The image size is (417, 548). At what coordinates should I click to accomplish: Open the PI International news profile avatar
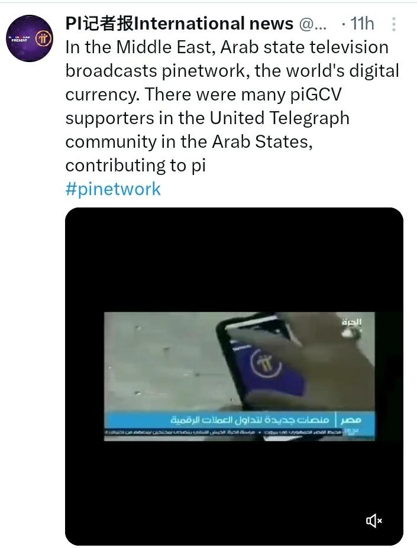pos(30,38)
